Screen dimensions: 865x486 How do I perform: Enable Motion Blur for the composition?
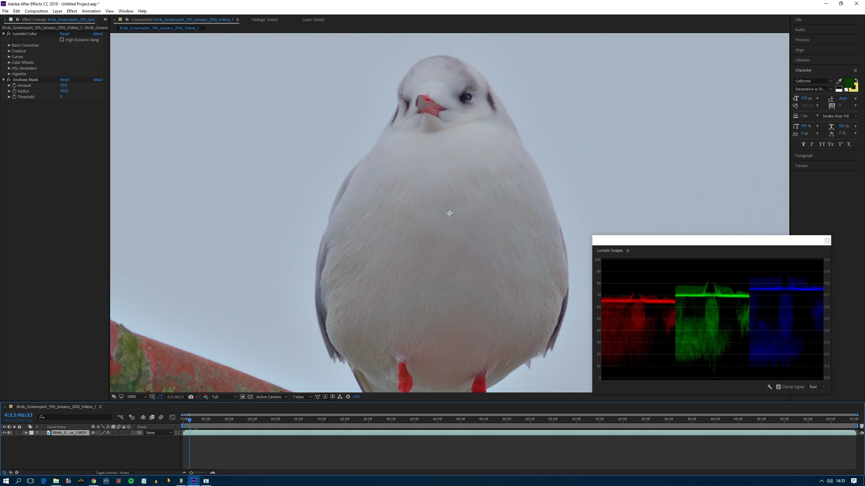pos(161,417)
